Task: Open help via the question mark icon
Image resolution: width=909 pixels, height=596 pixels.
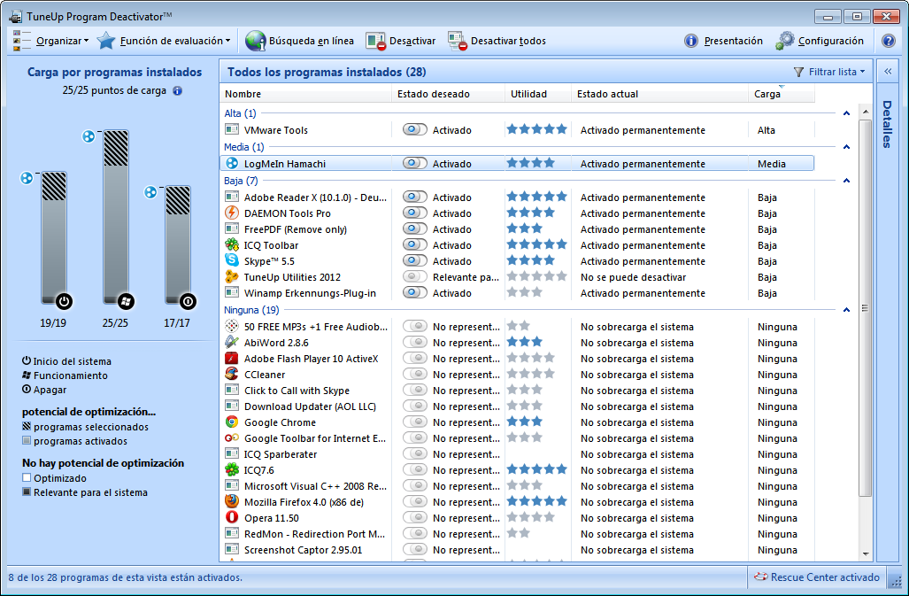Action: tap(888, 41)
